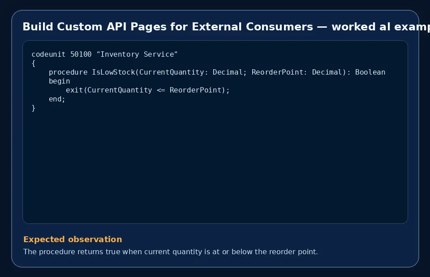This screenshot has height=277, width=430.
Task: Click the procedure IsLowStock declaration line
Action: (217, 72)
